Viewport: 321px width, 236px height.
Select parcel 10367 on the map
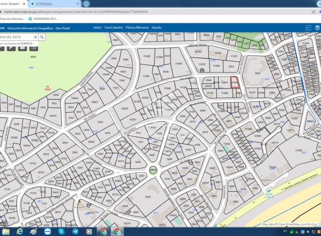(x=133, y=119)
